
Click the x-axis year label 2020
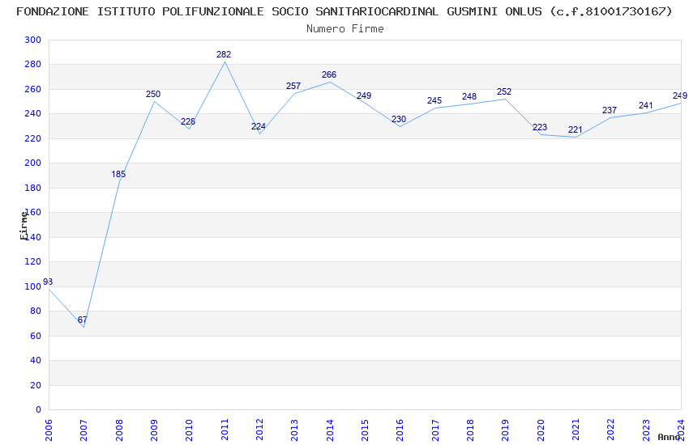(x=541, y=430)
